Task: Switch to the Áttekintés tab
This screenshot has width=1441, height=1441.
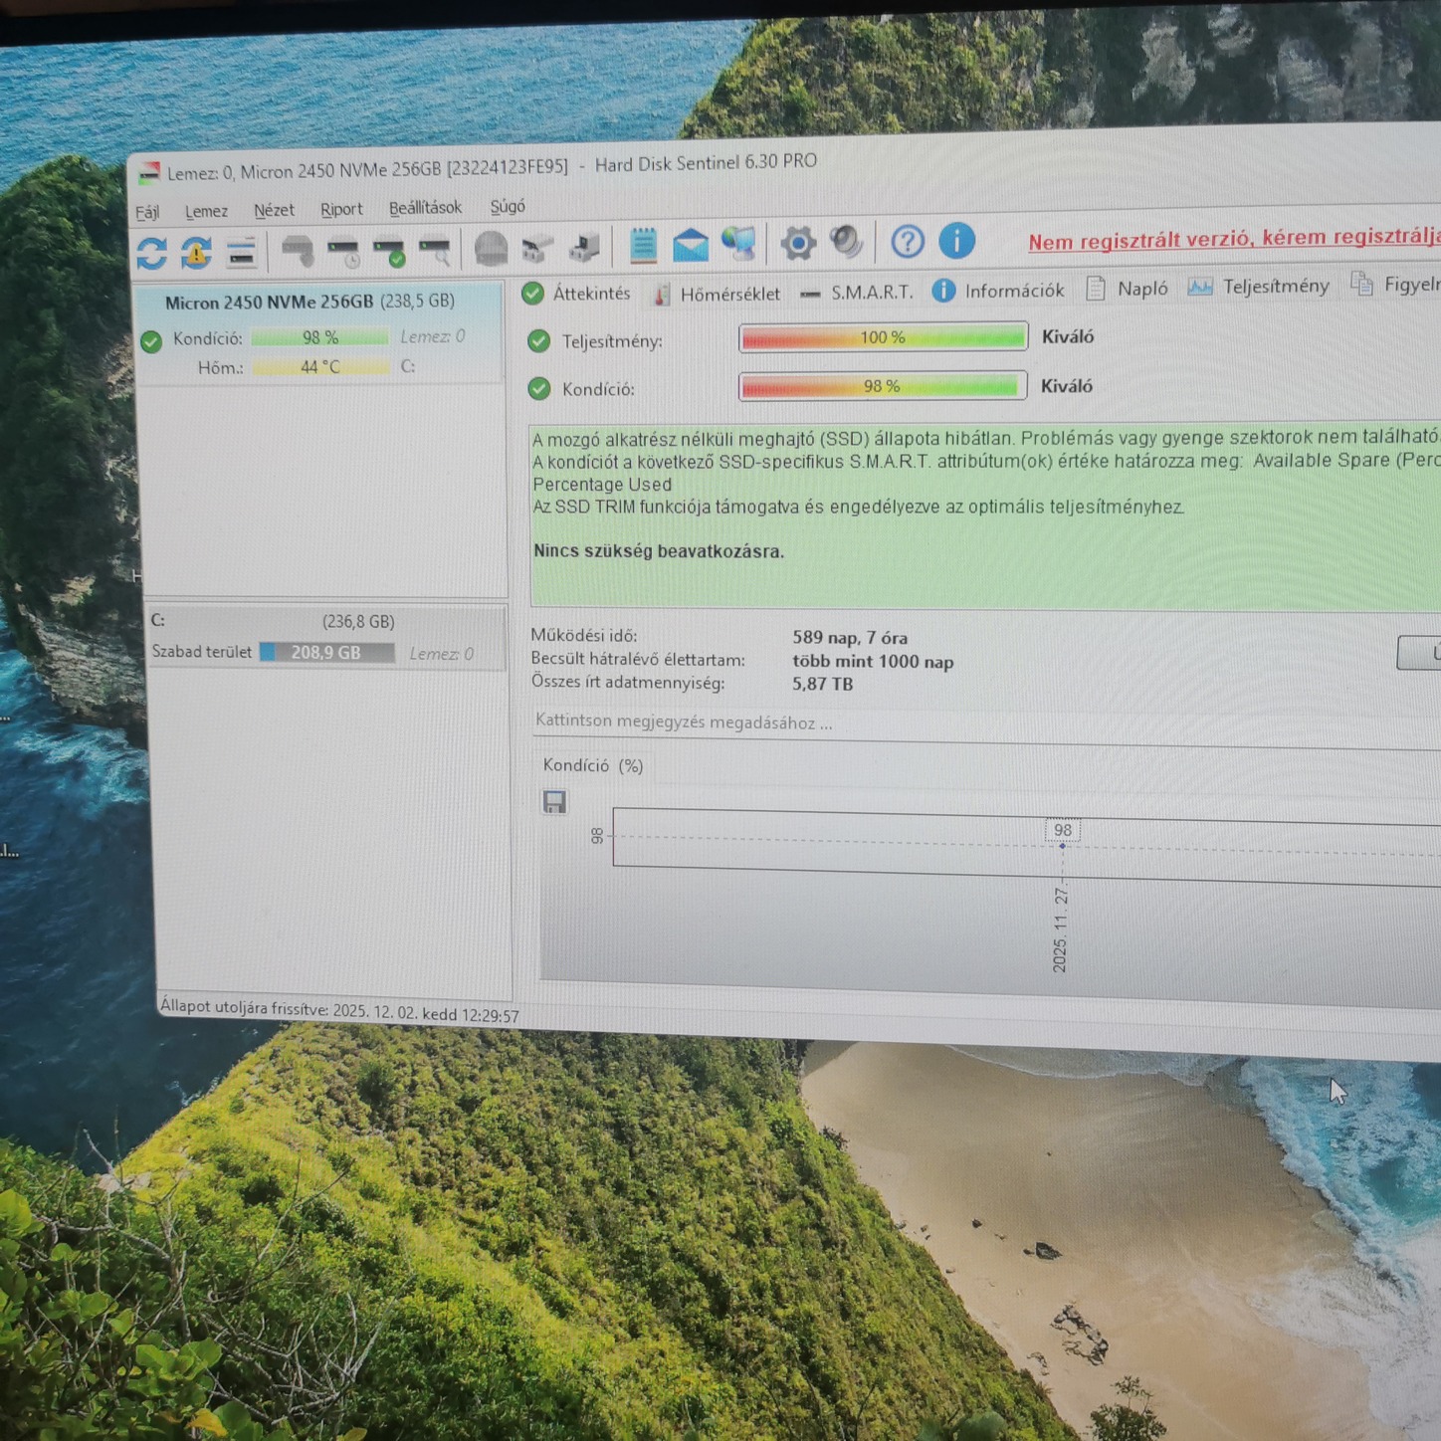Action: [x=577, y=294]
